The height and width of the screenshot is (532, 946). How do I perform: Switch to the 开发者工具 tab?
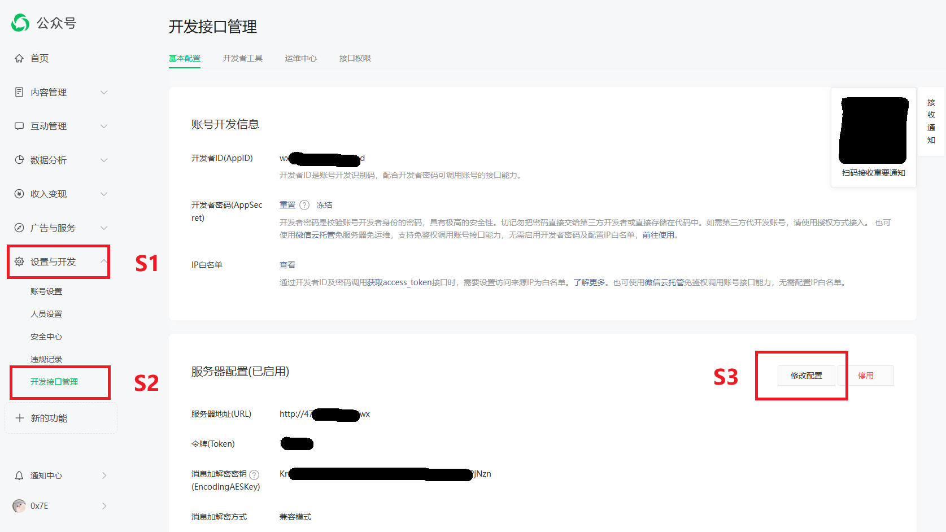(242, 58)
